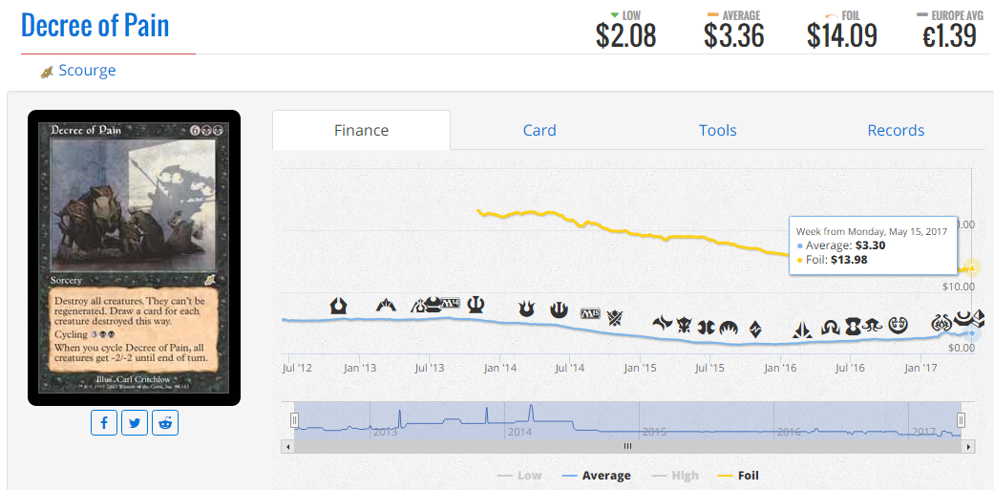Screen dimensions: 994x490
Task: Click the Jan '14 x-axis label
Action: pos(502,368)
